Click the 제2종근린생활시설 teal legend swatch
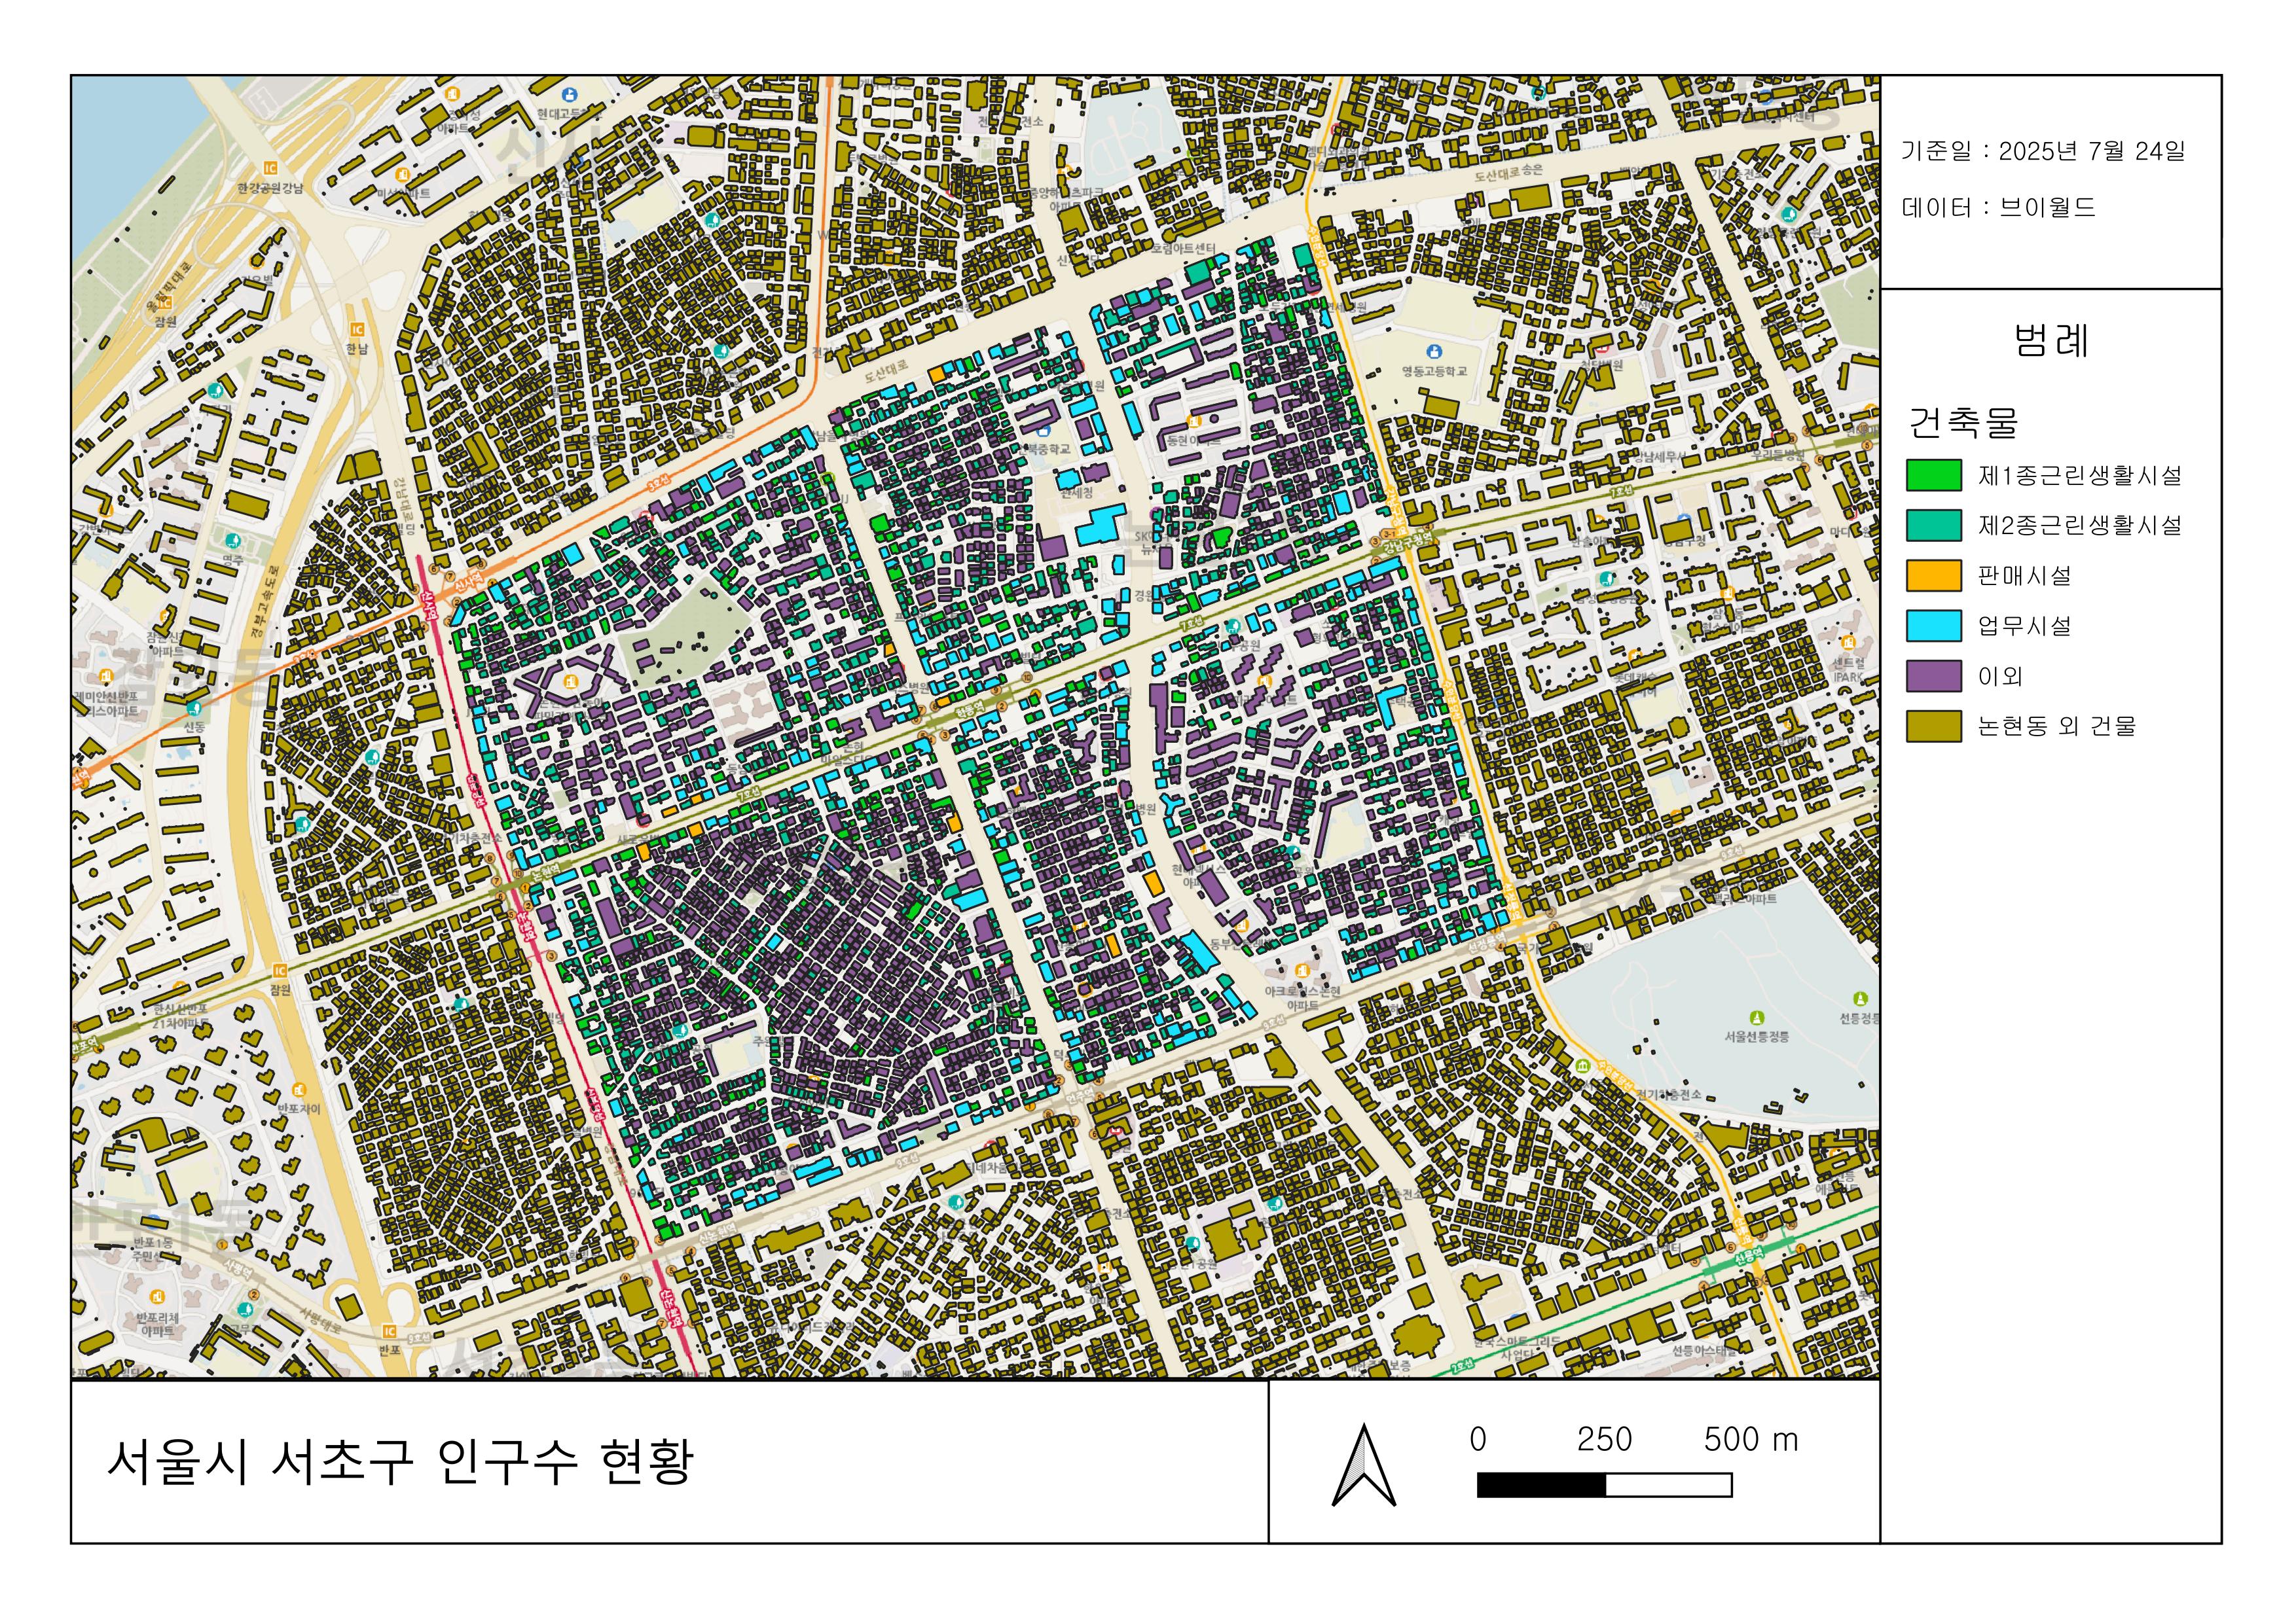Viewport: 2296px width, 1623px height. [1933, 526]
